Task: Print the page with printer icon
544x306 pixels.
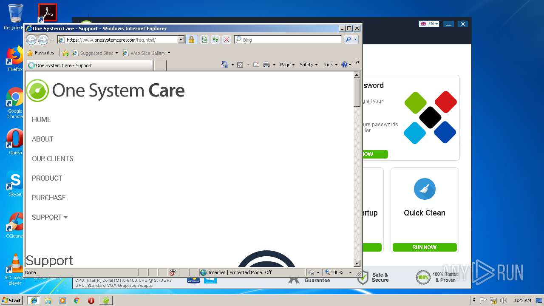Action: 266,65
